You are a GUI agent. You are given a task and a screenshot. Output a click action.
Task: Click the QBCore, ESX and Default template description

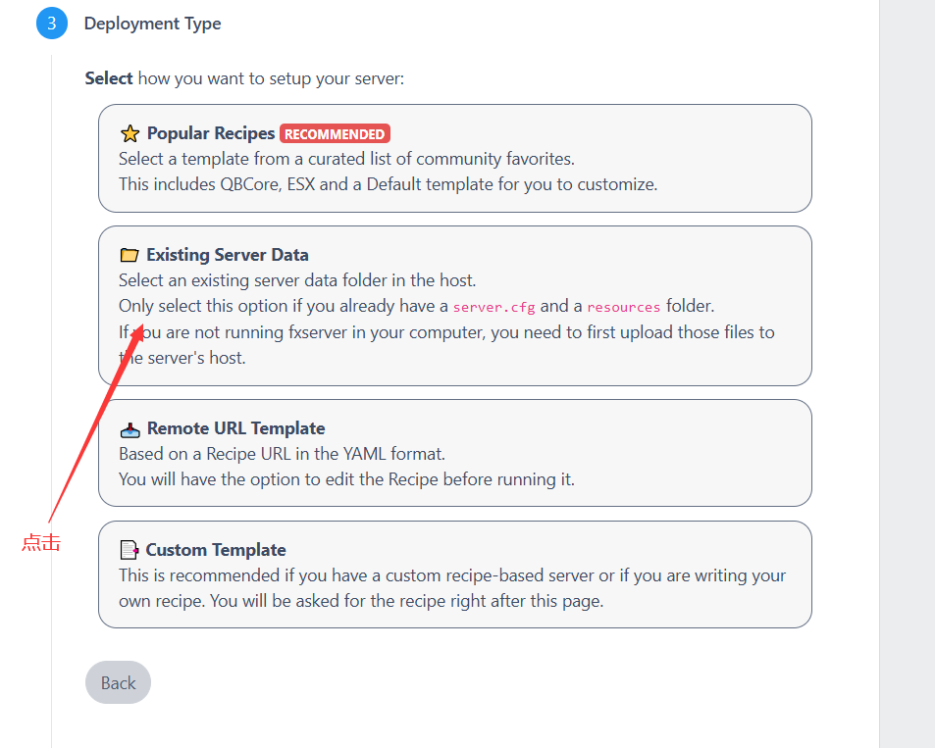click(388, 183)
